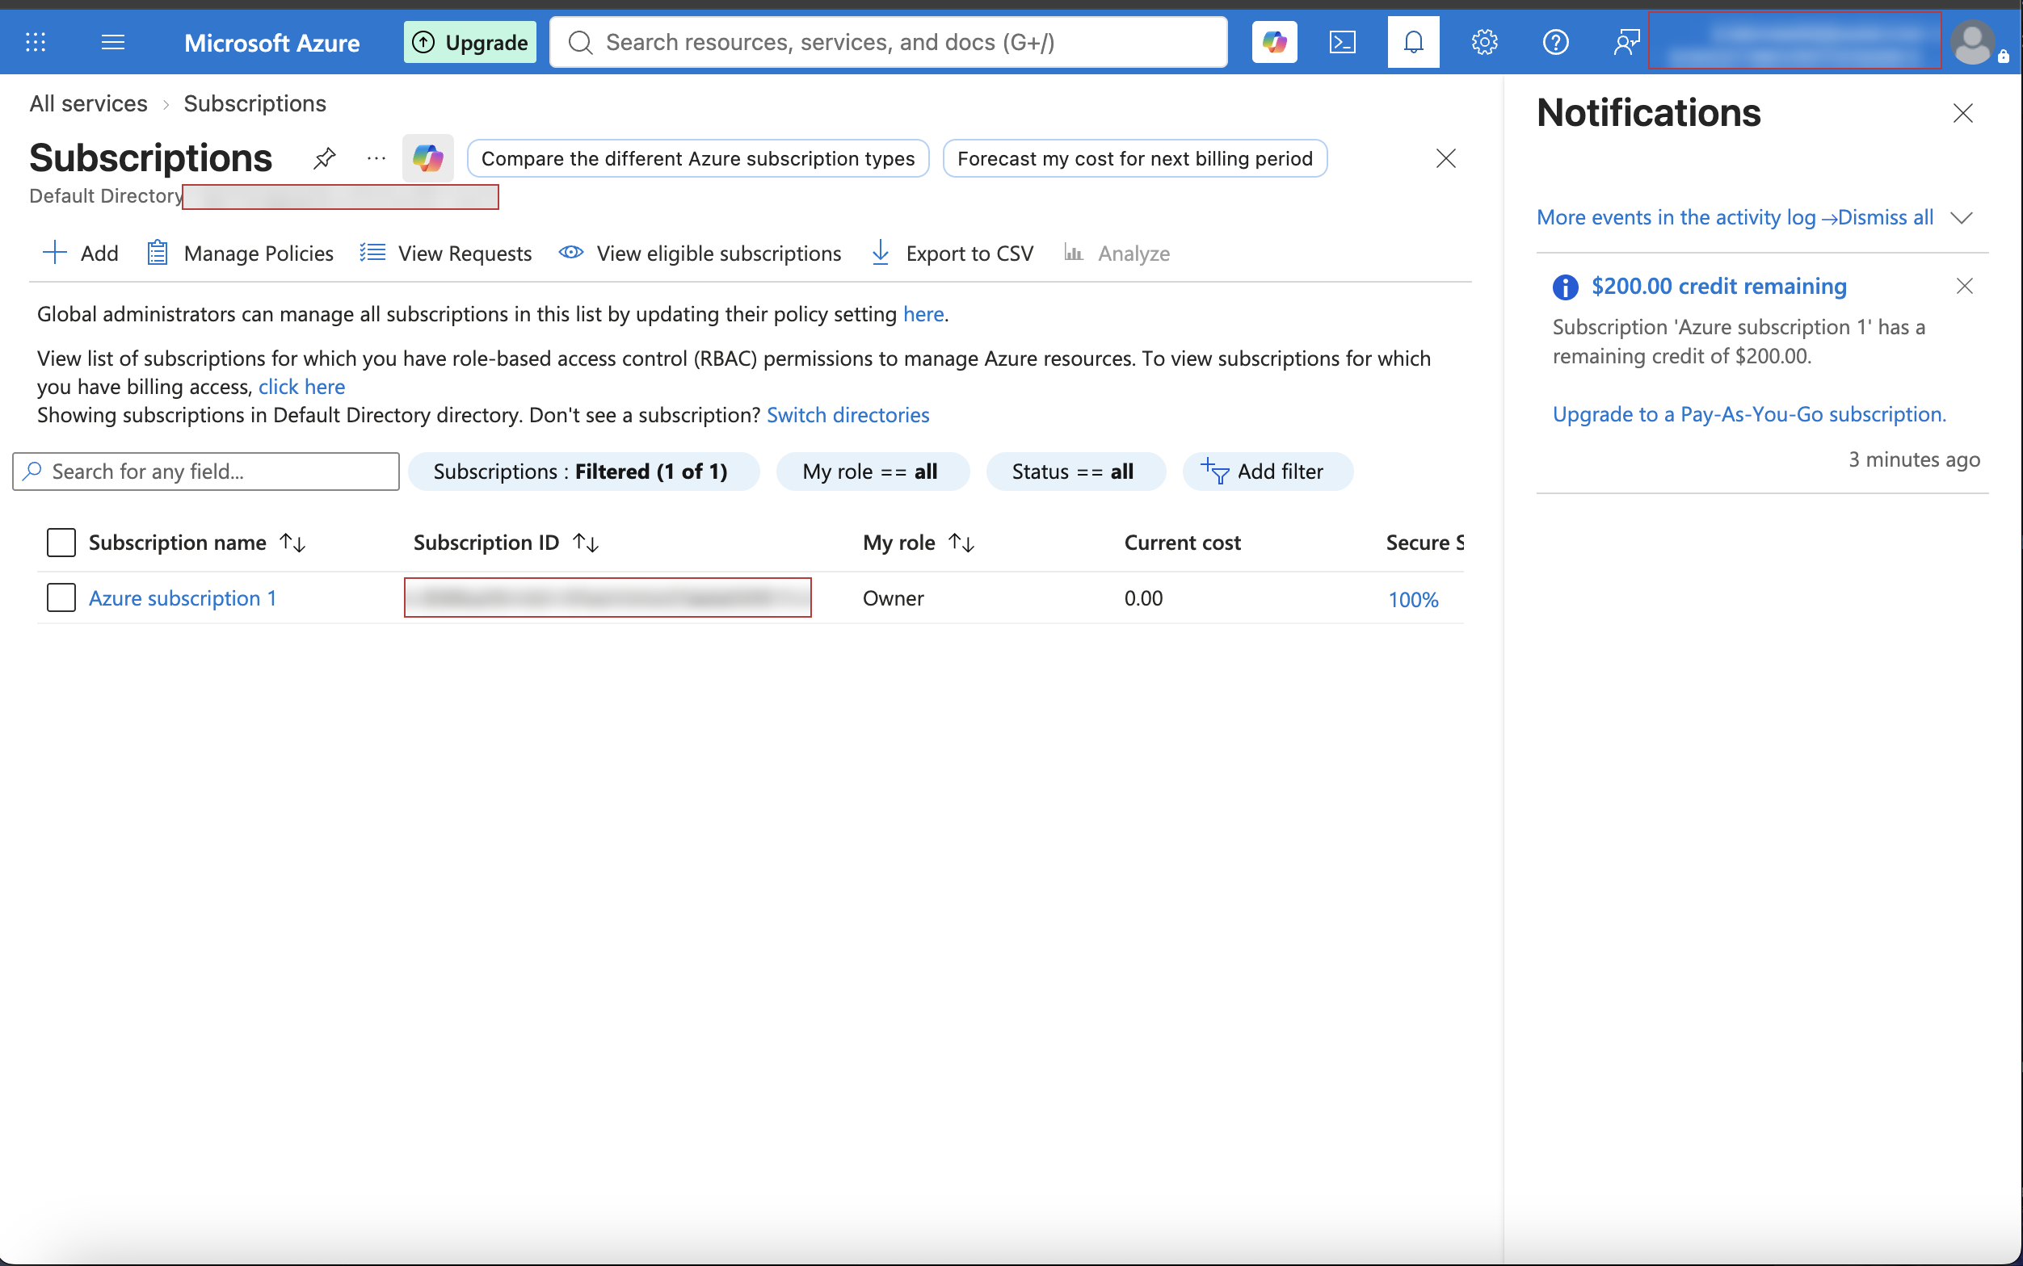Click the info icon on credit notification

[x=1565, y=287]
